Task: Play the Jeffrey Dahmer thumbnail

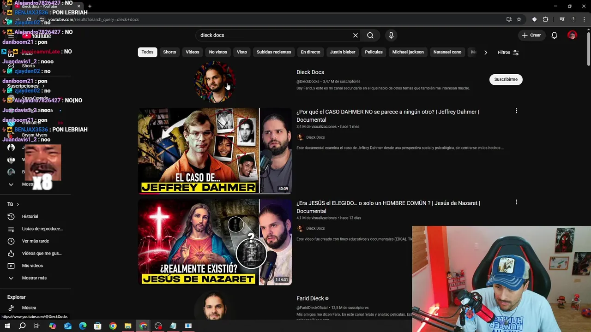Action: tap(215, 151)
